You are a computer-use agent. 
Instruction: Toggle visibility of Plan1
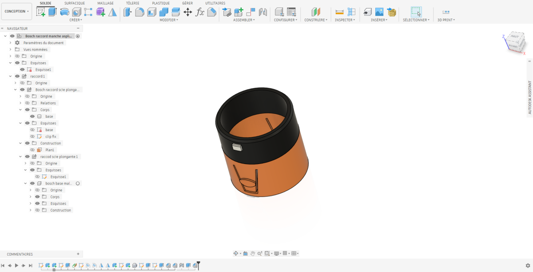[x=32, y=150]
